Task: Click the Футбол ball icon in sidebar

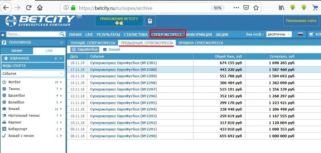Action: [x=4, y=82]
